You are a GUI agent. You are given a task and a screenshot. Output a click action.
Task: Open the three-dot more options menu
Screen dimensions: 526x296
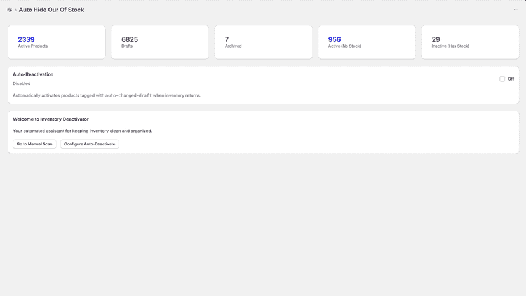516,10
